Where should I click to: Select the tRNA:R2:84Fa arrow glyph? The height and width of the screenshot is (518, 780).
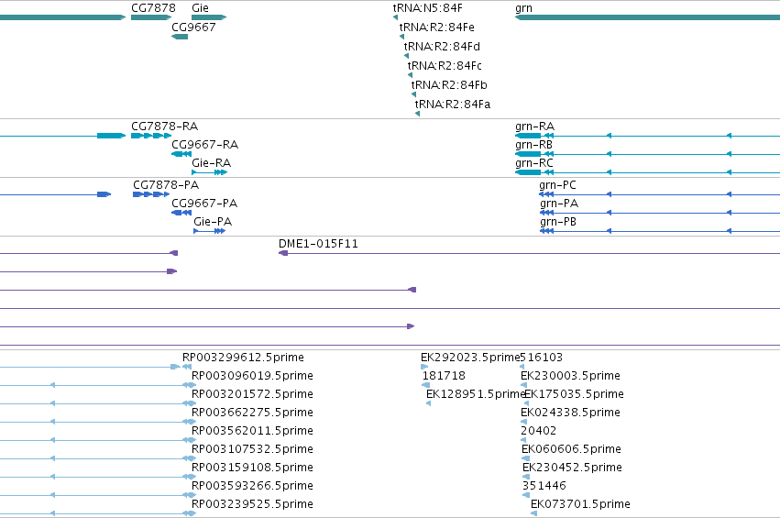pyautogui.click(x=417, y=114)
